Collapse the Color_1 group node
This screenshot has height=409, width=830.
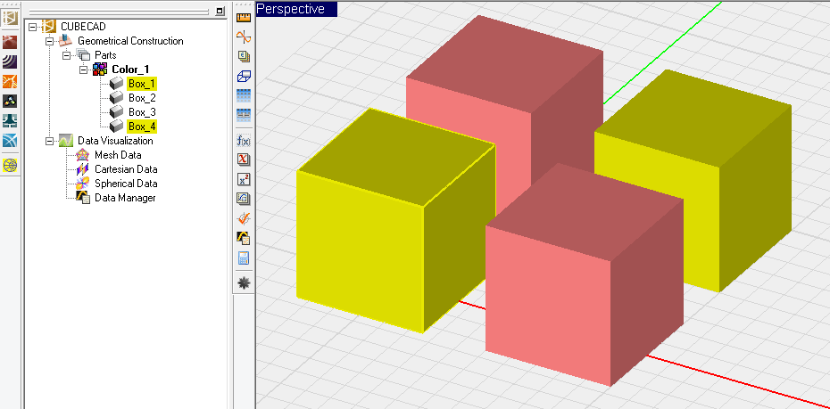pos(83,70)
